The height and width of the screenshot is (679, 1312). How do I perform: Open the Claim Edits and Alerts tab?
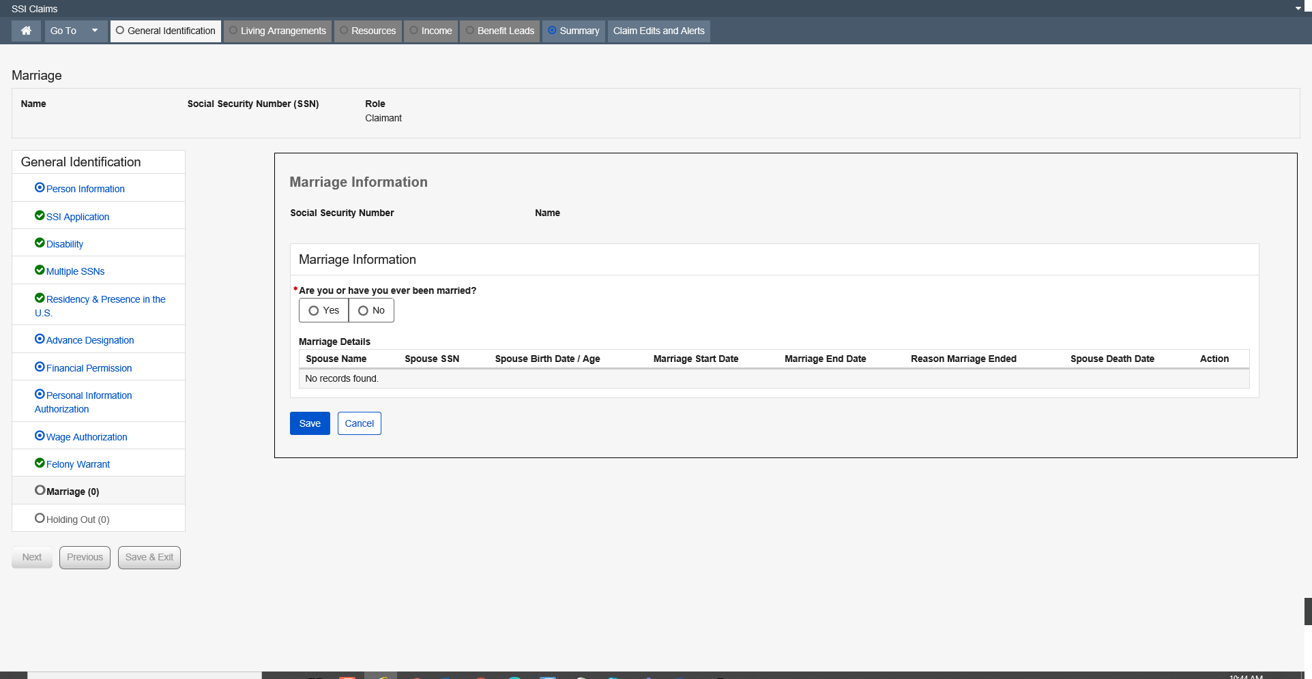click(x=658, y=31)
